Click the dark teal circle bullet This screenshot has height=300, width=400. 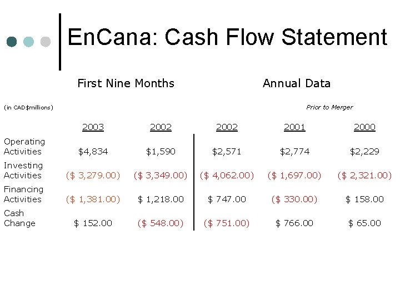[x=12, y=42]
